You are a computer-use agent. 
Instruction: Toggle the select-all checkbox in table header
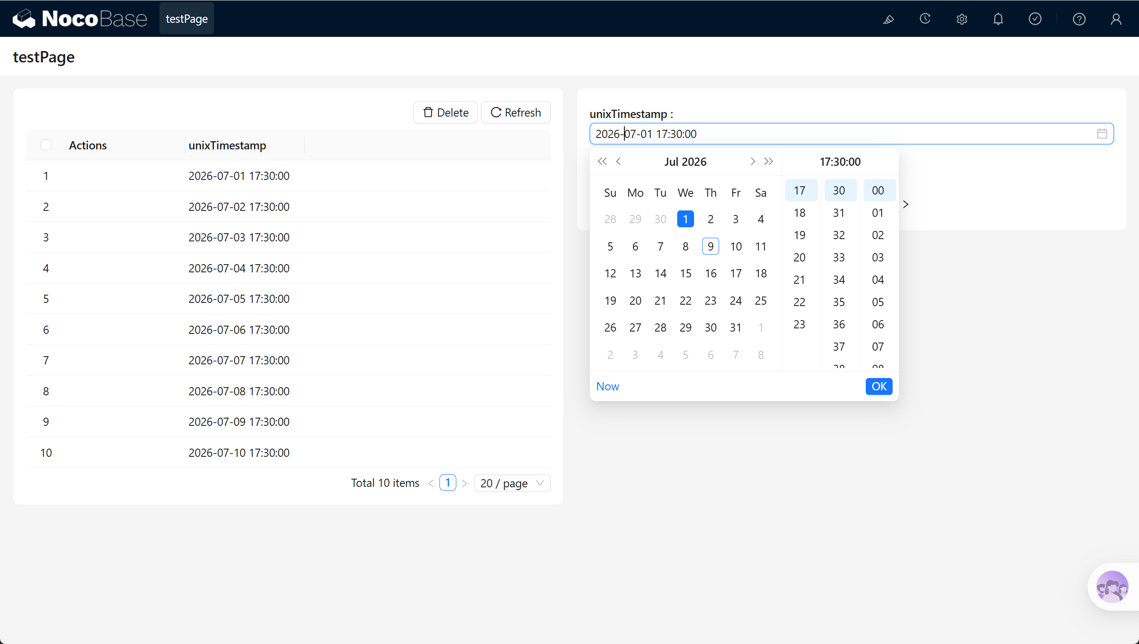[46, 145]
